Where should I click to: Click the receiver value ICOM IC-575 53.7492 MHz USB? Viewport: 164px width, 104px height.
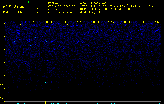pyautogui.click(x=105, y=9)
